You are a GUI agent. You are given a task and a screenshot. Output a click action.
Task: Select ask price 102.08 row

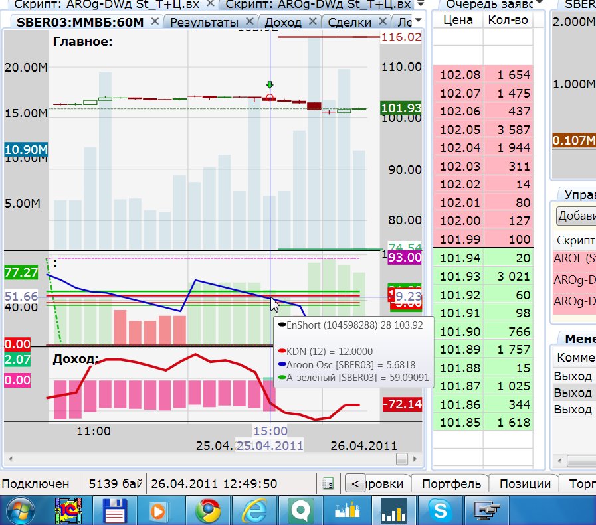(483, 74)
